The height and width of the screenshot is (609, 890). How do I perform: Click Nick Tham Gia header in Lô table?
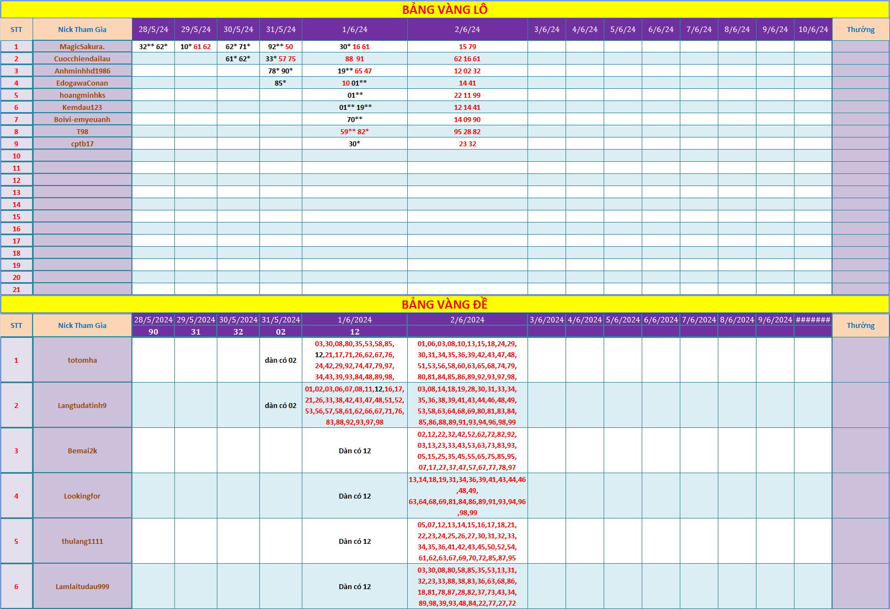tap(82, 29)
